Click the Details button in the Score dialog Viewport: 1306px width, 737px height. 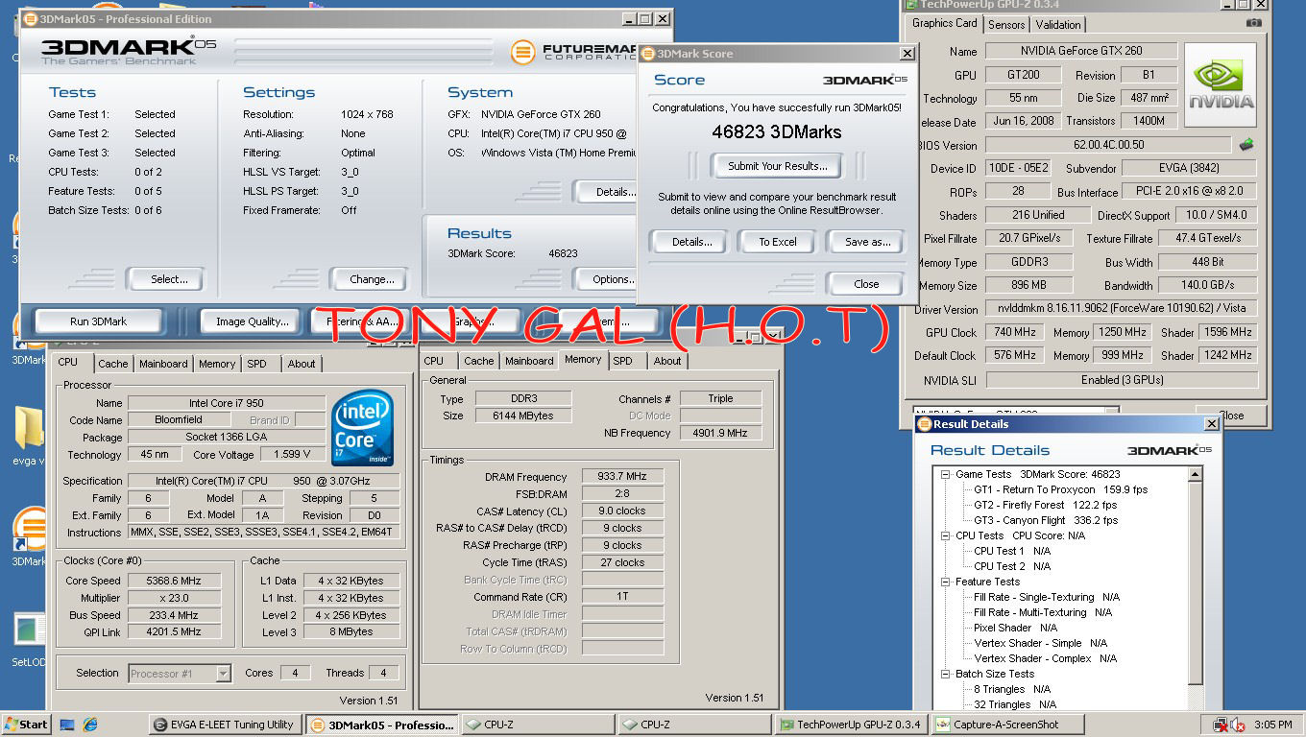pos(691,242)
